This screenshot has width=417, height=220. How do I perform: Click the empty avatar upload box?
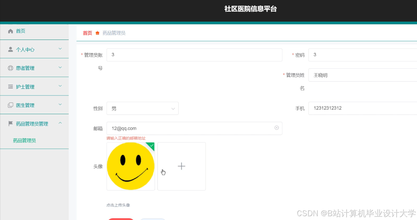click(181, 166)
